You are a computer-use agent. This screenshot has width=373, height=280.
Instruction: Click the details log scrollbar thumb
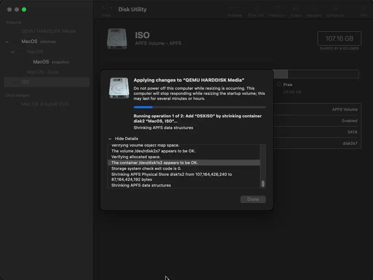(x=263, y=184)
